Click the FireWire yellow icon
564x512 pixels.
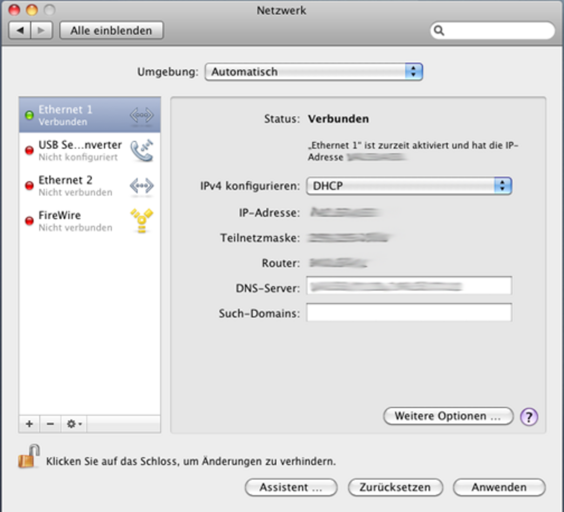pyautogui.click(x=141, y=221)
